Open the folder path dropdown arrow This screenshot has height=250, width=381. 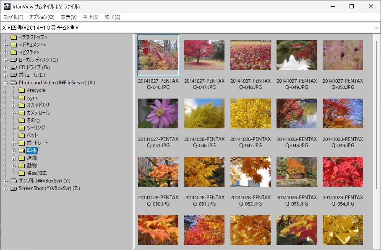(x=376, y=27)
